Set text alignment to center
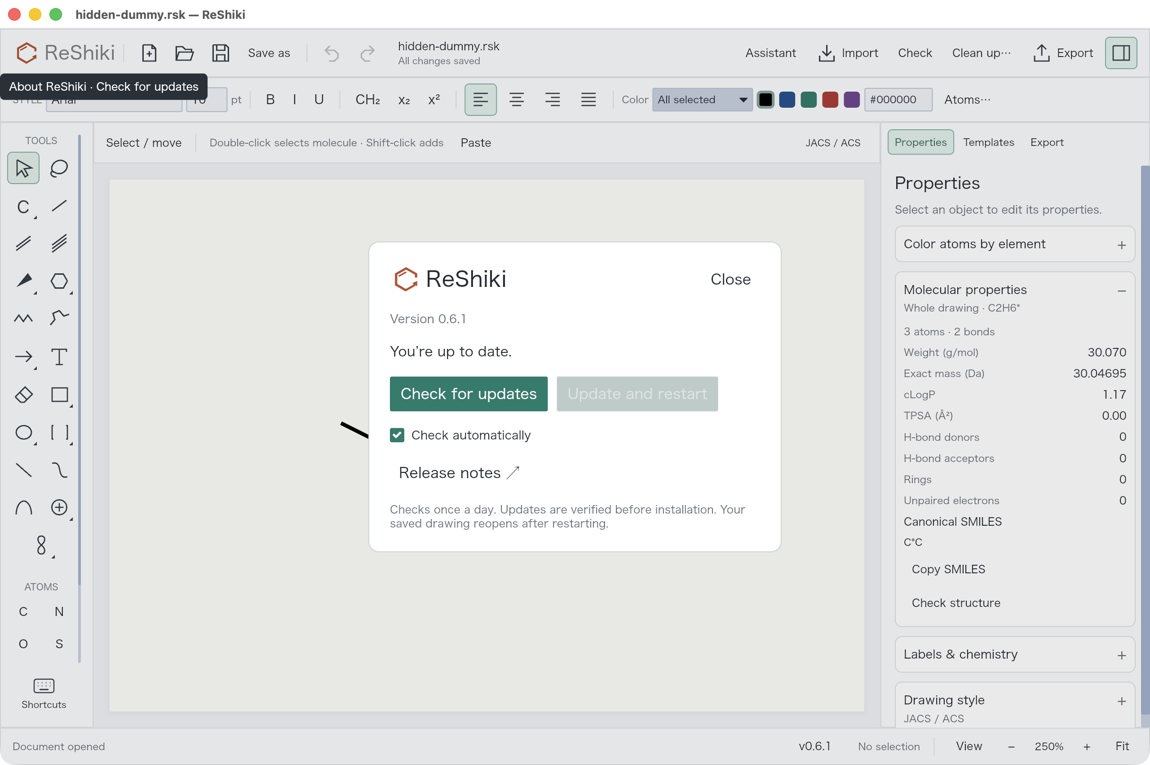Viewport: 1150px width, 765px height. [517, 100]
